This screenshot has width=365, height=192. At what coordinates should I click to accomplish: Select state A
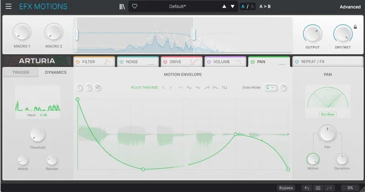tap(243, 6)
